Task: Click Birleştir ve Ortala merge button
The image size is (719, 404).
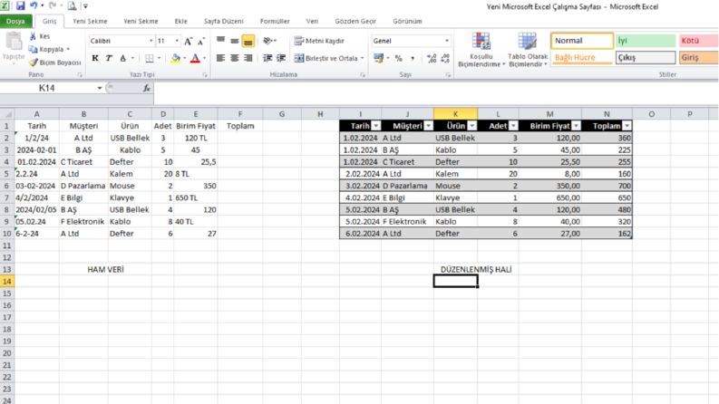Action: pyautogui.click(x=325, y=58)
